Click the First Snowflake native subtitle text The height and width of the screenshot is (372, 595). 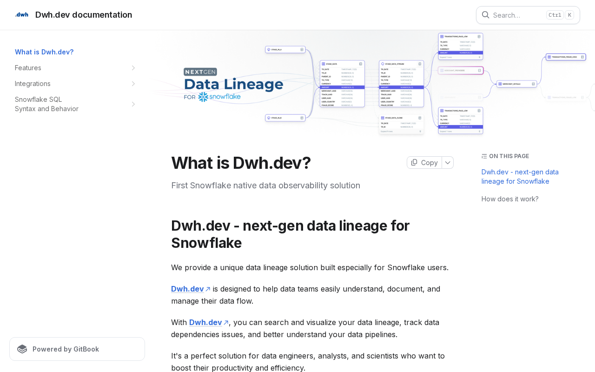click(x=265, y=186)
